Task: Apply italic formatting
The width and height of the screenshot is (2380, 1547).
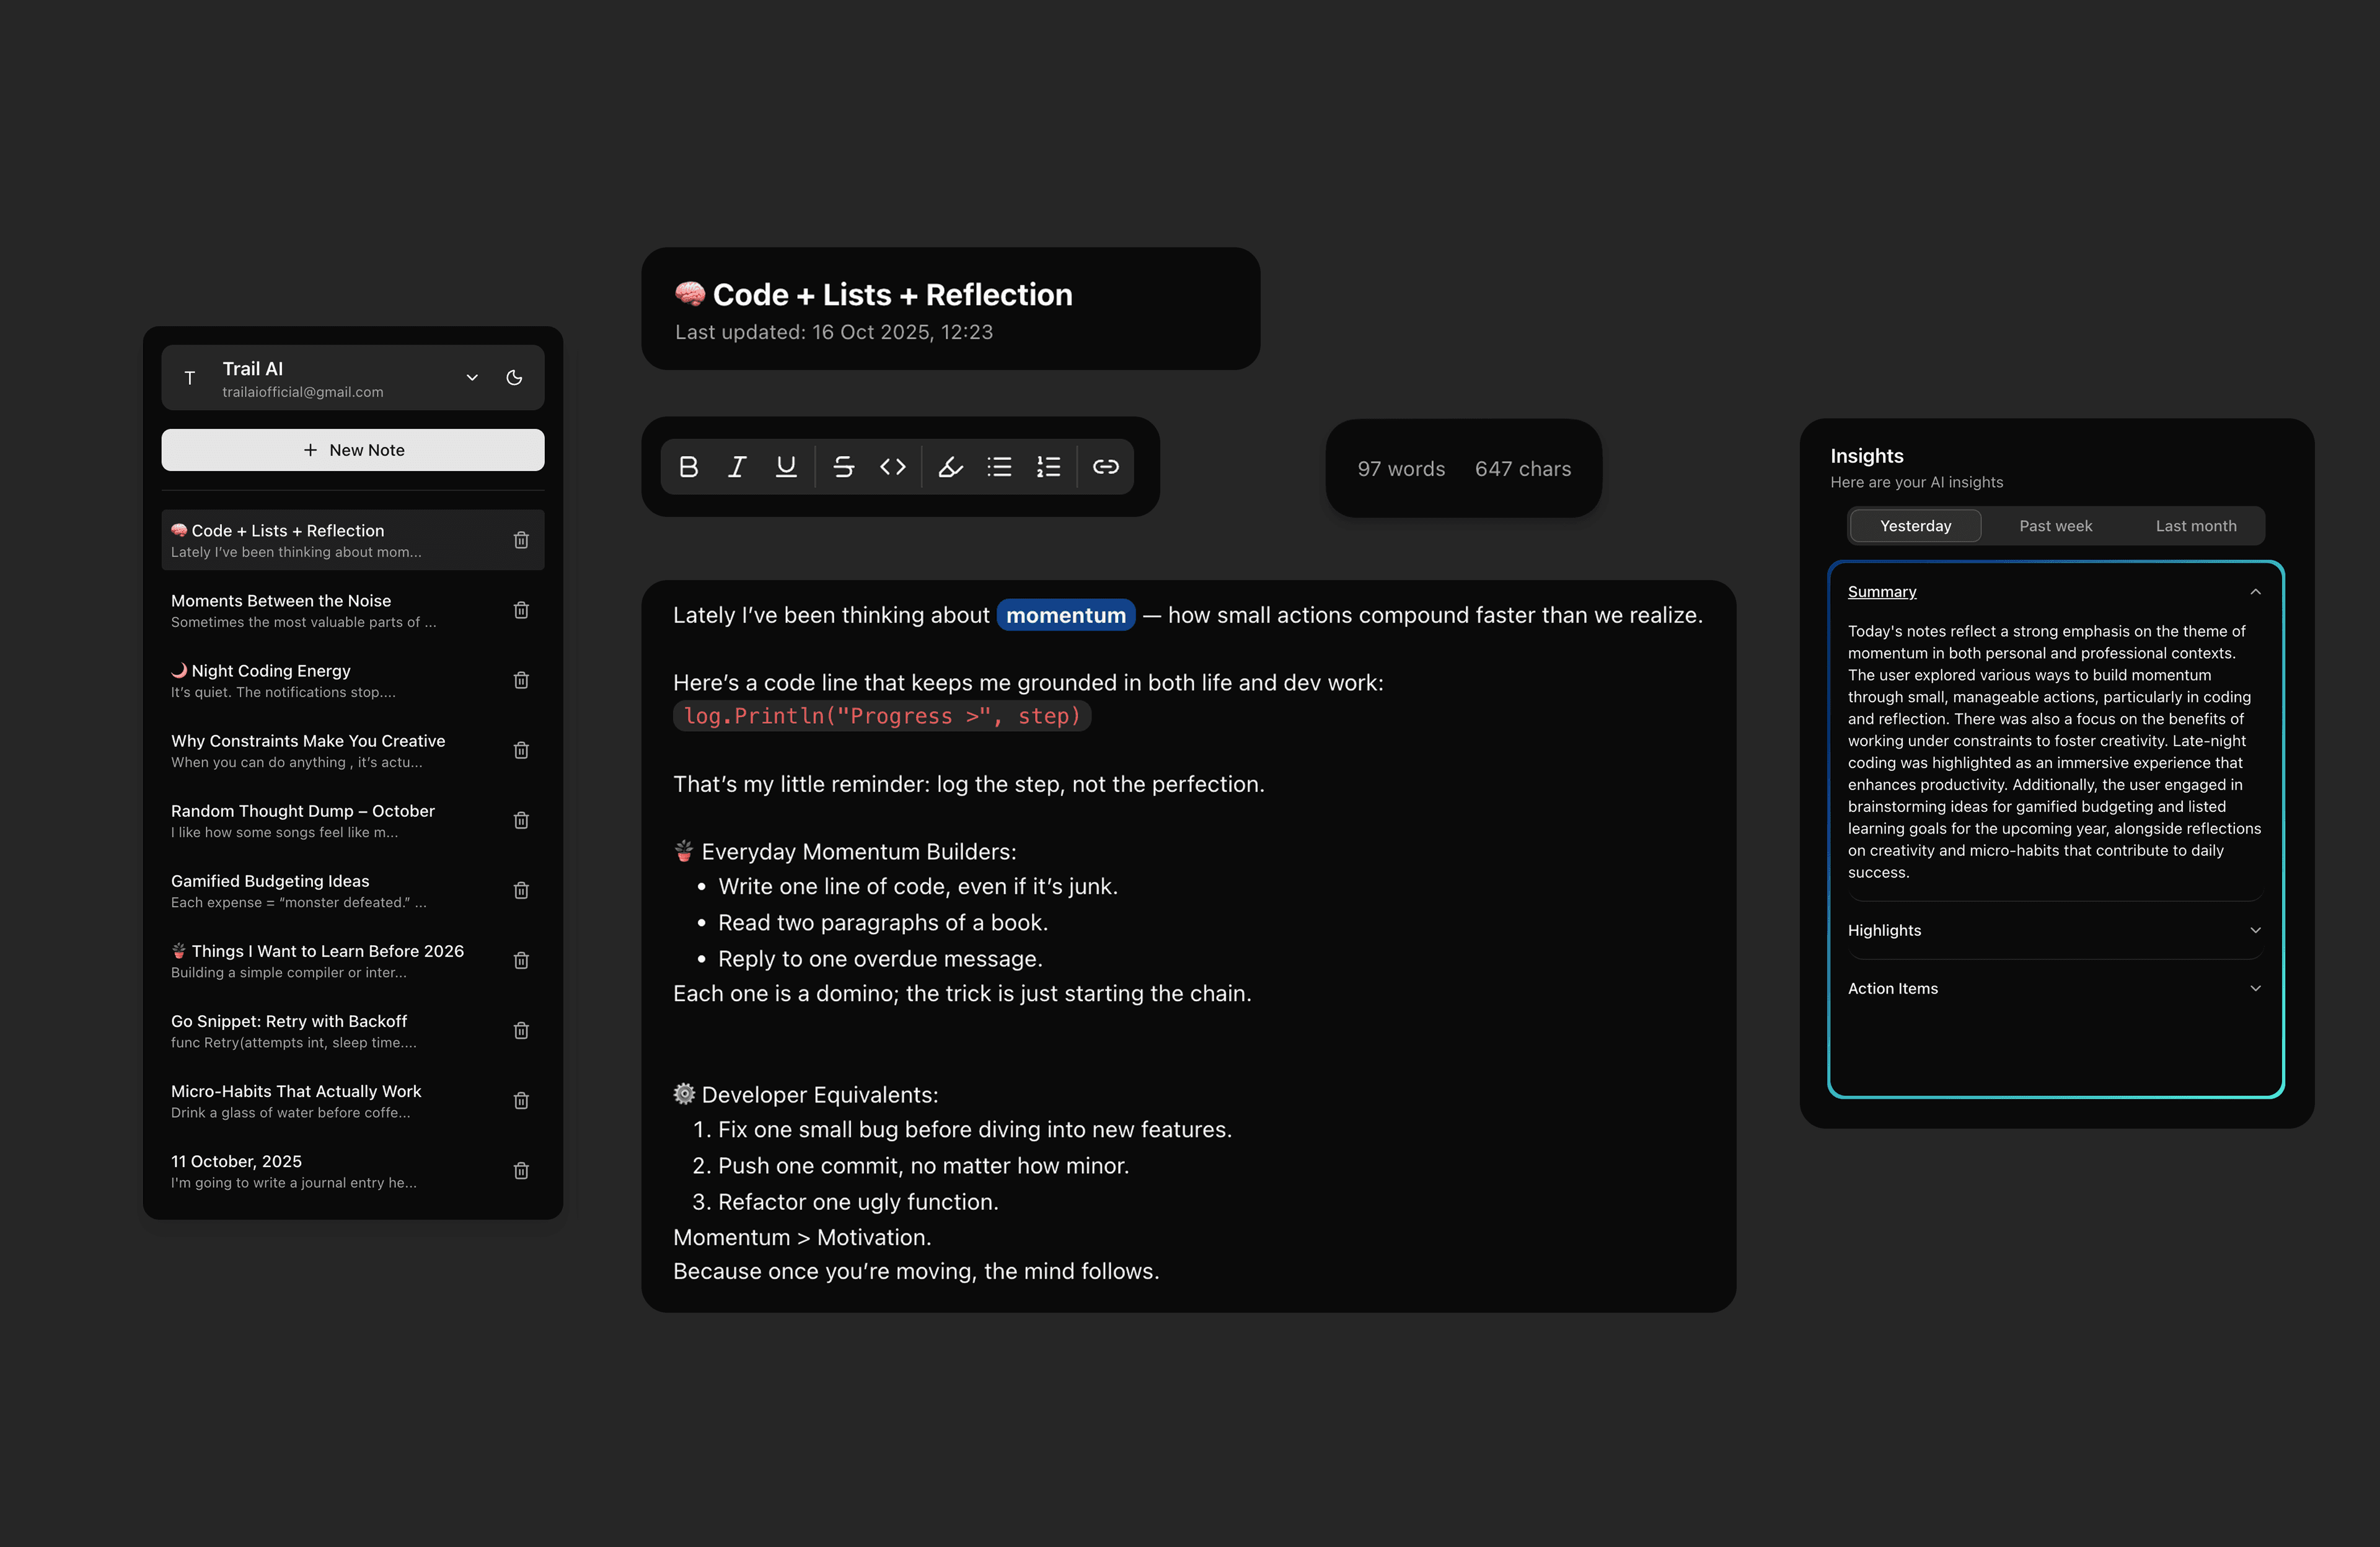Action: pos(737,467)
